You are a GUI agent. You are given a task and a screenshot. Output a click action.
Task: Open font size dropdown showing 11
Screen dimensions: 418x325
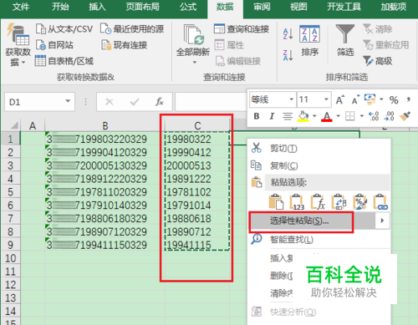coord(326,99)
